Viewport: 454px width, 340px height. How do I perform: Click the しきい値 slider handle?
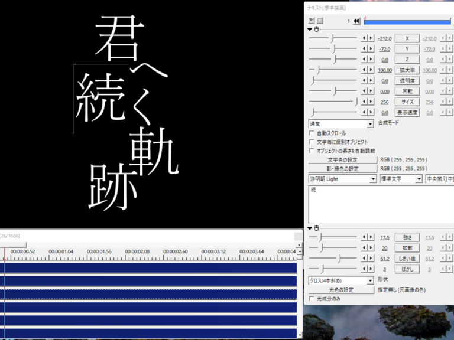(339, 258)
